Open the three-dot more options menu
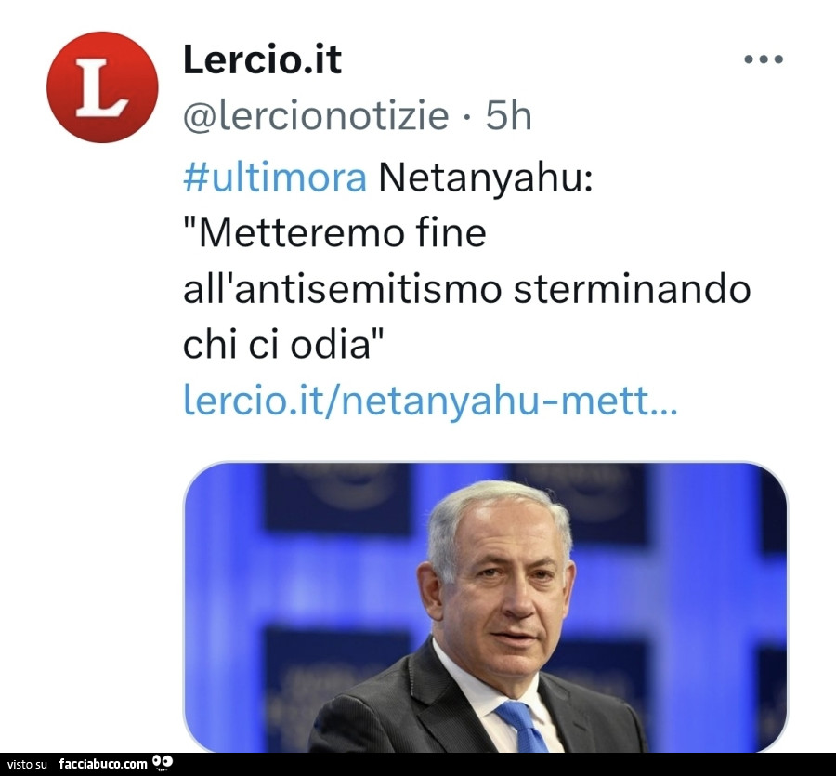 point(764,59)
